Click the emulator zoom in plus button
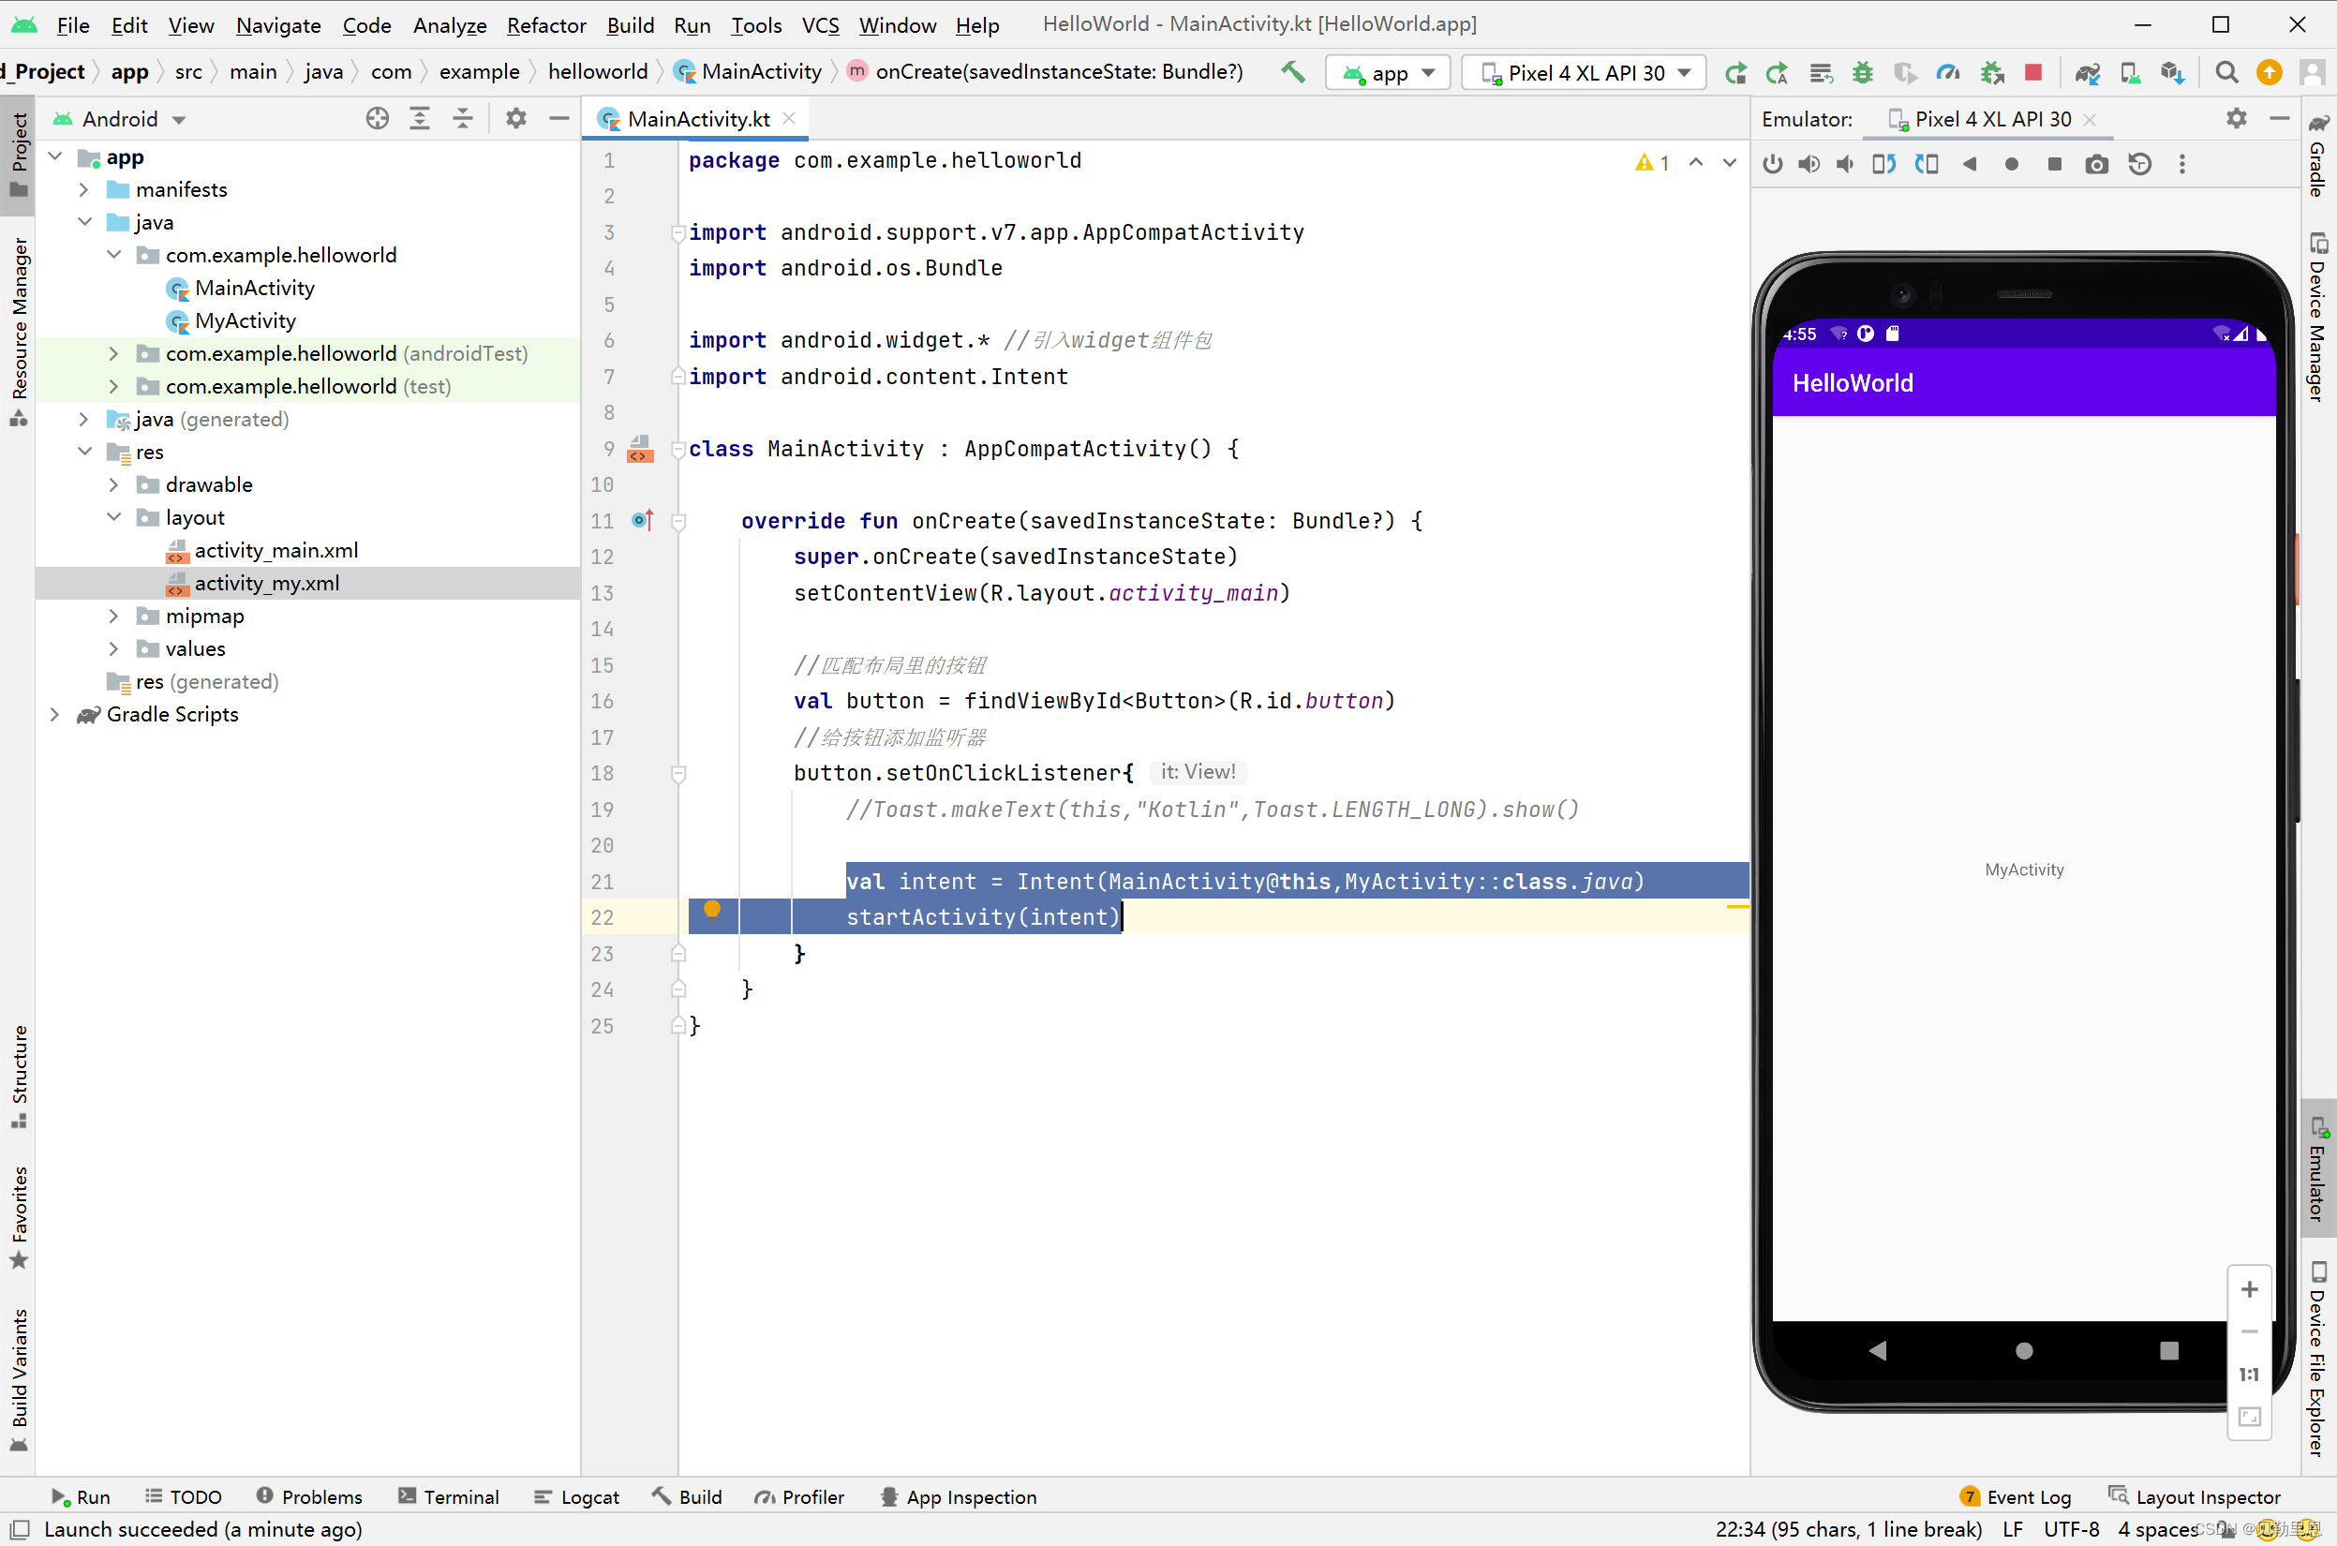Viewport: 2337px width, 1546px height. coord(2249,1288)
